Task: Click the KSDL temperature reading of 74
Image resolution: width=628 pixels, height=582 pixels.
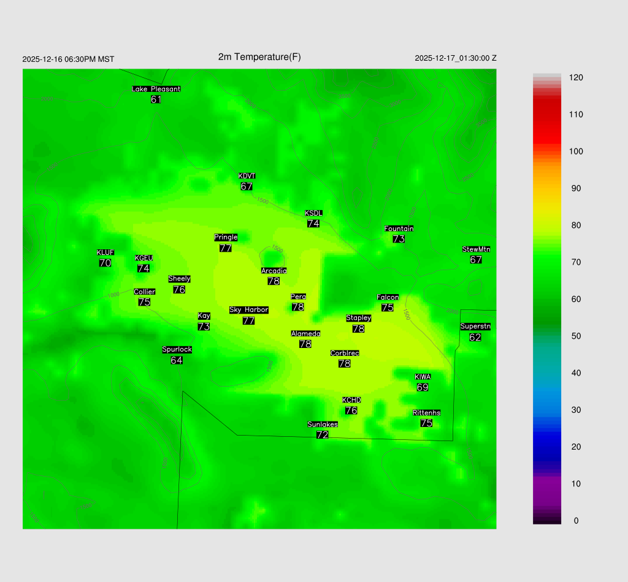Action: pos(313,224)
